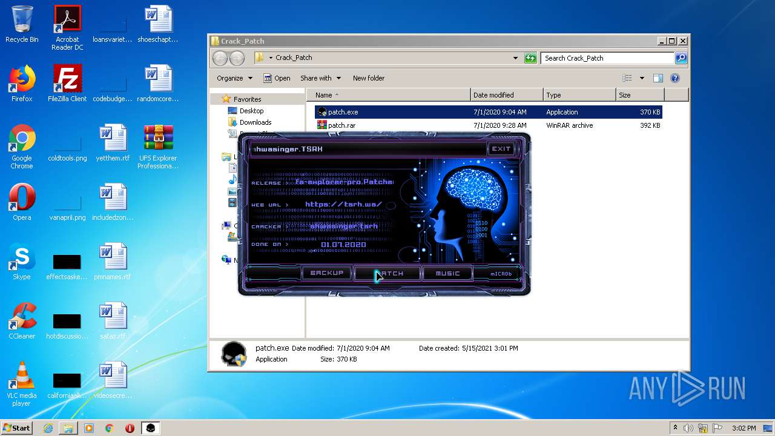Viewport: 775px width, 436px height.
Task: Open Explorer help question mark icon
Action: (x=675, y=78)
